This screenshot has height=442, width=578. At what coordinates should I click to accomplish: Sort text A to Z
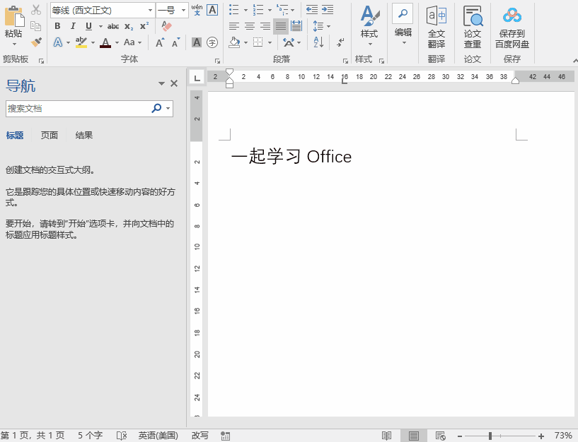318,42
